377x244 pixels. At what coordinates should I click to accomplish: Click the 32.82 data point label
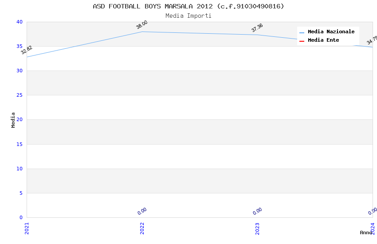click(27, 50)
